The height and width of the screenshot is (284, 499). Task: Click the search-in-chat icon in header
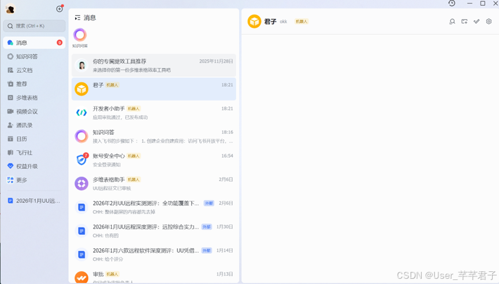(452, 21)
